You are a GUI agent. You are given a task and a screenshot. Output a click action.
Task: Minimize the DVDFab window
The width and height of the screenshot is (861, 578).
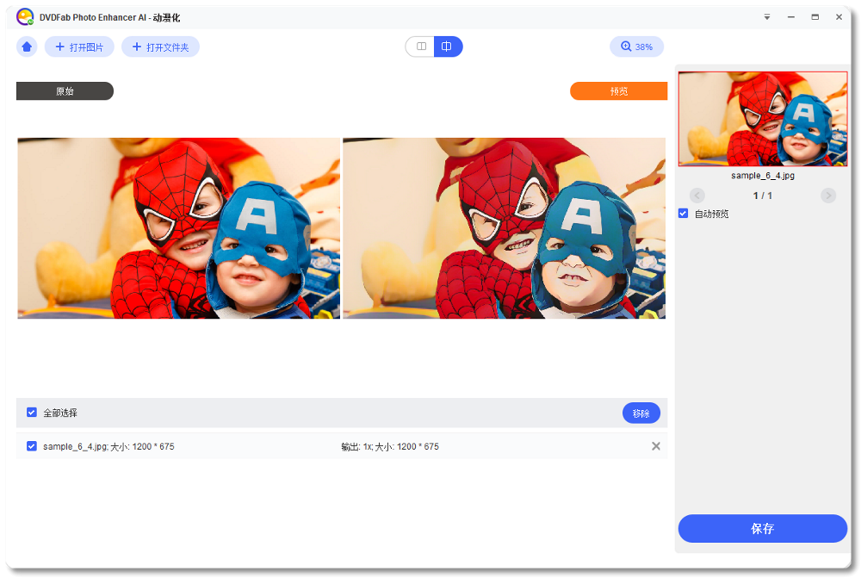(791, 17)
